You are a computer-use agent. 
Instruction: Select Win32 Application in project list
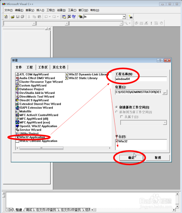(32, 137)
